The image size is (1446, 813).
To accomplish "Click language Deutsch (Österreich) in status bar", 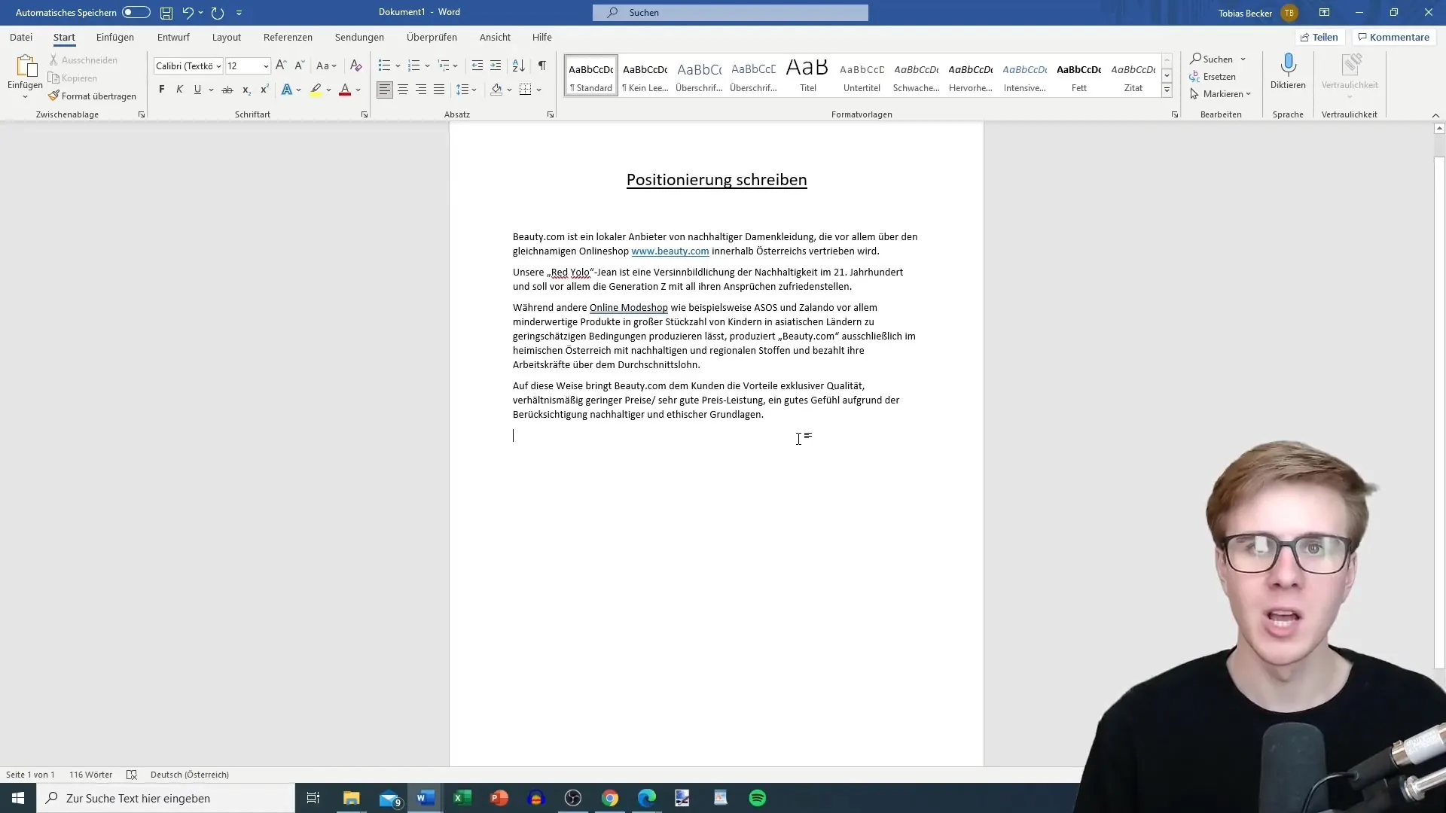I will (x=190, y=775).
